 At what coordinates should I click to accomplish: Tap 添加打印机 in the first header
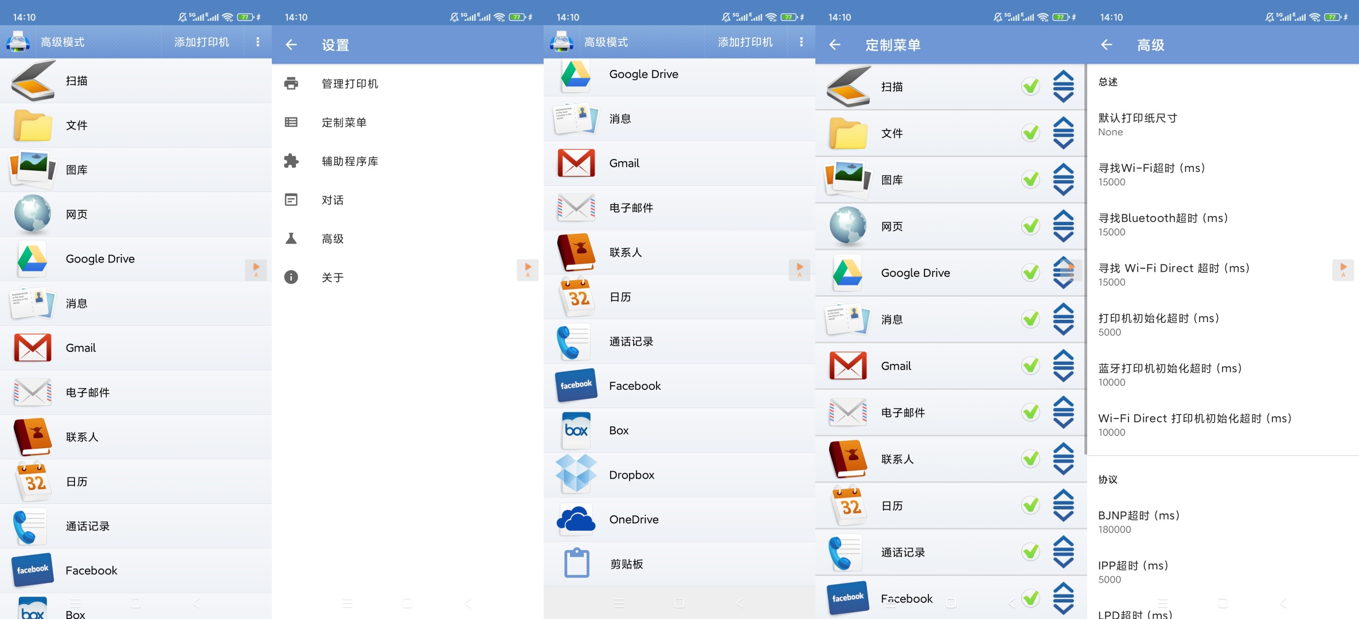pos(202,42)
